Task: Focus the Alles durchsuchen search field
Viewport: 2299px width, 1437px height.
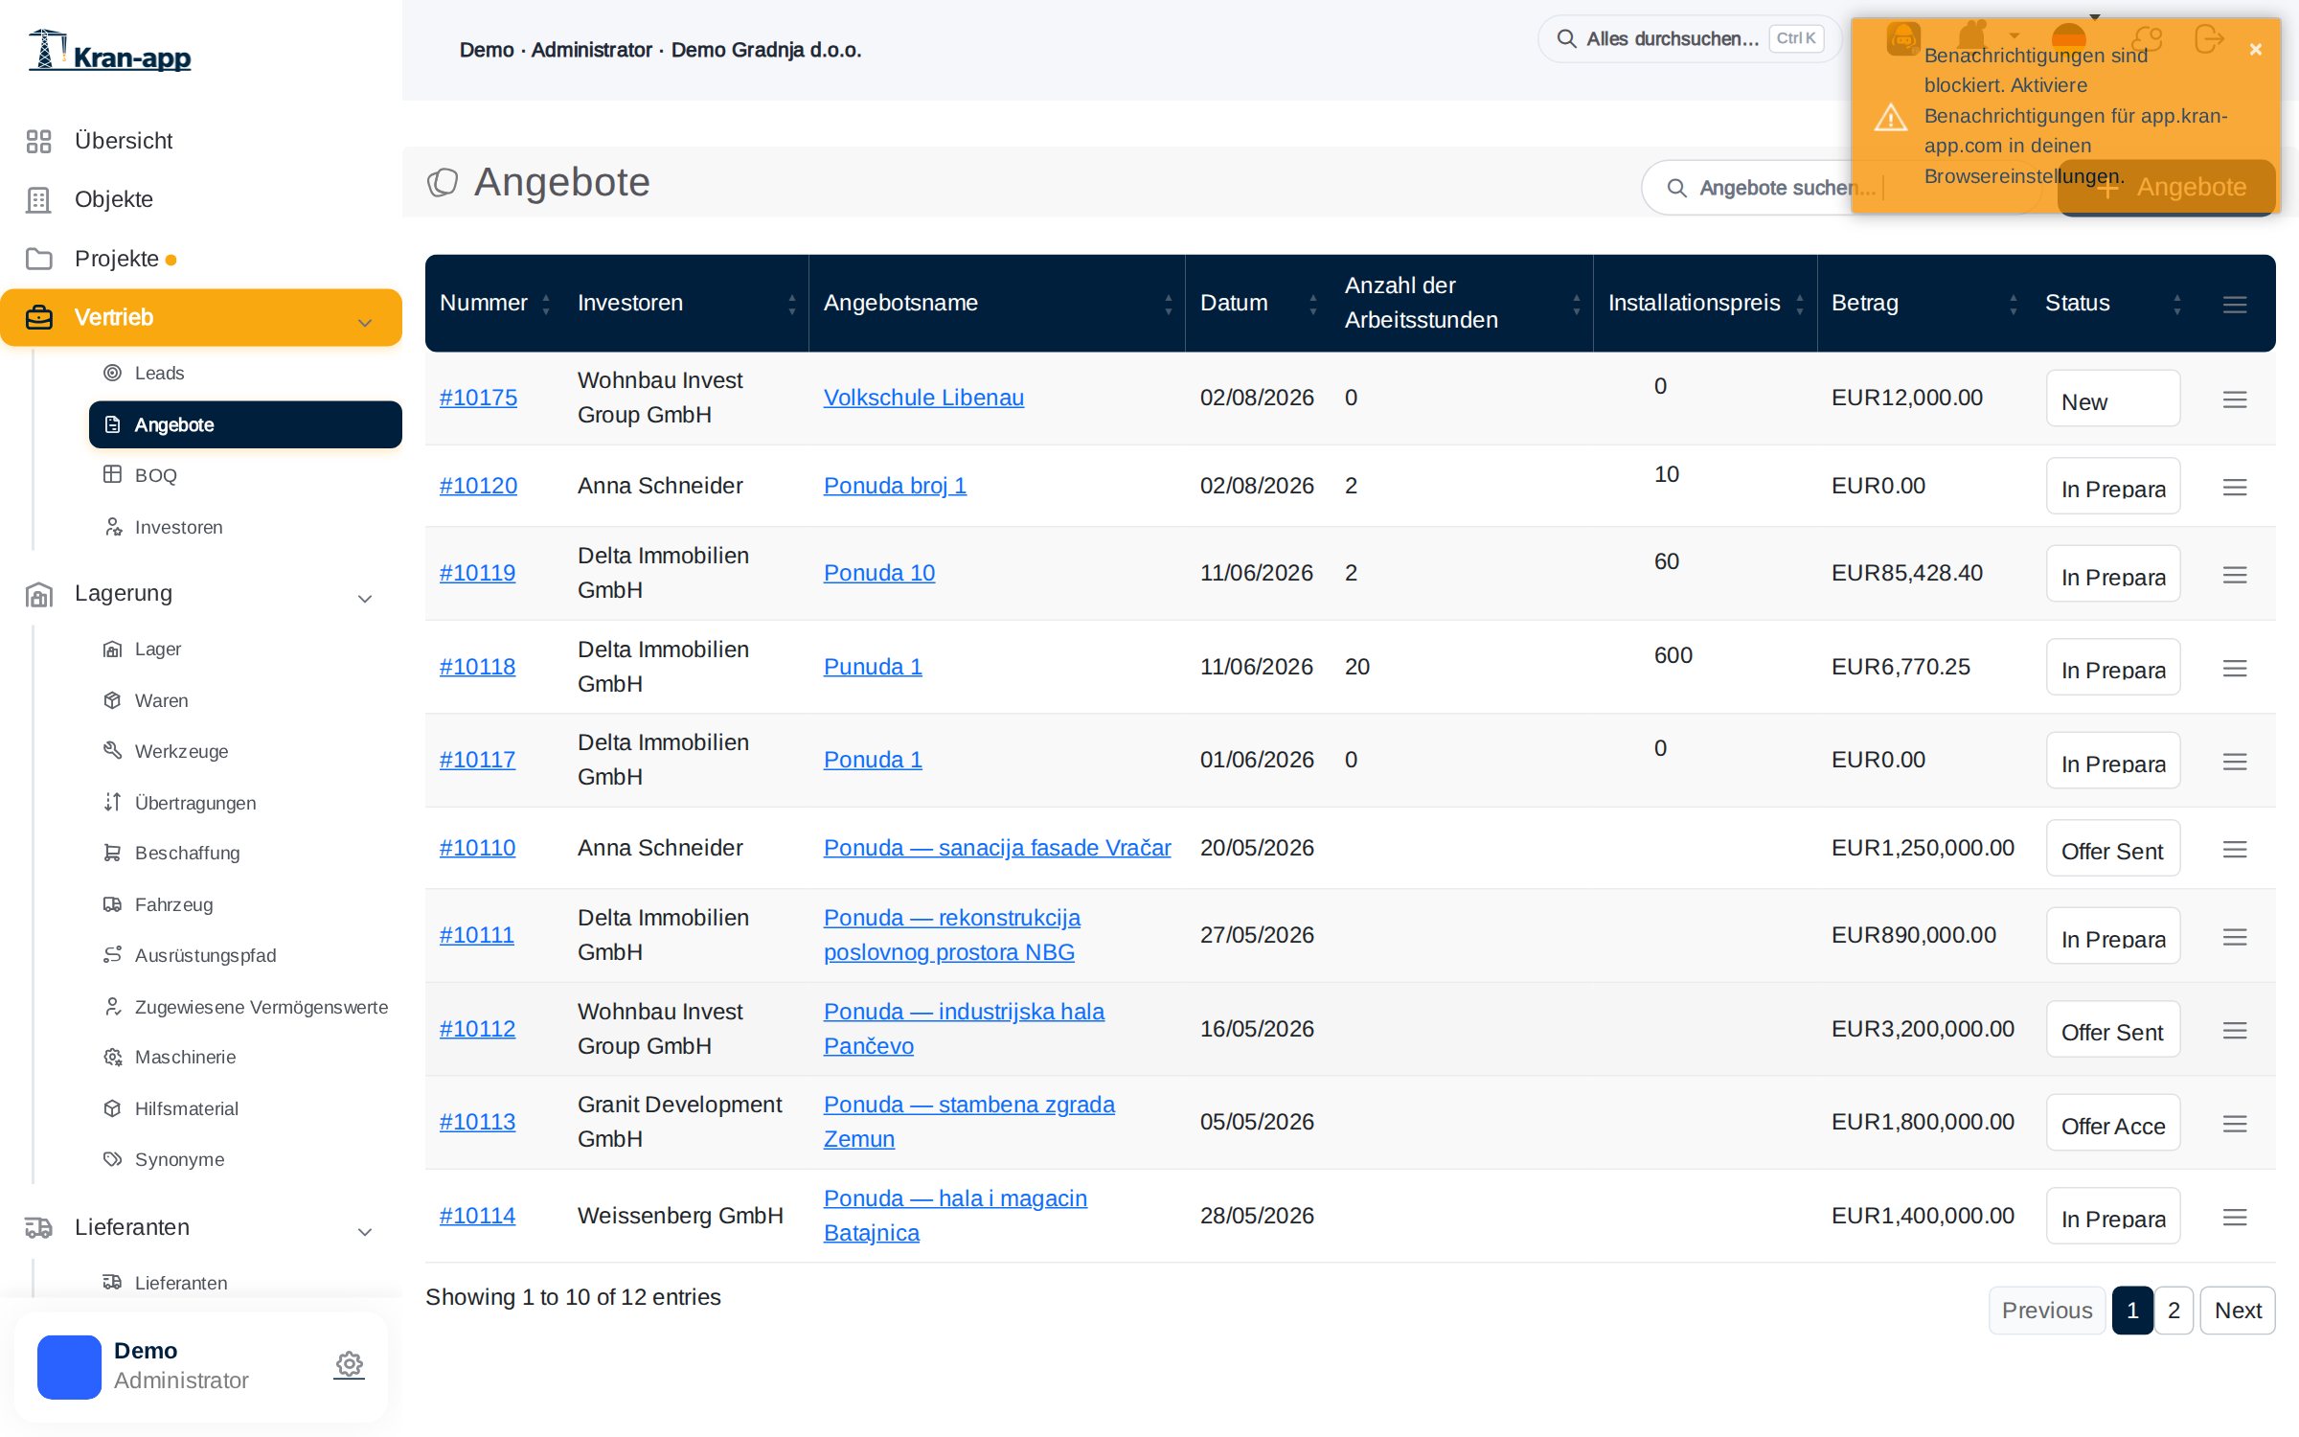Action: [x=1689, y=39]
